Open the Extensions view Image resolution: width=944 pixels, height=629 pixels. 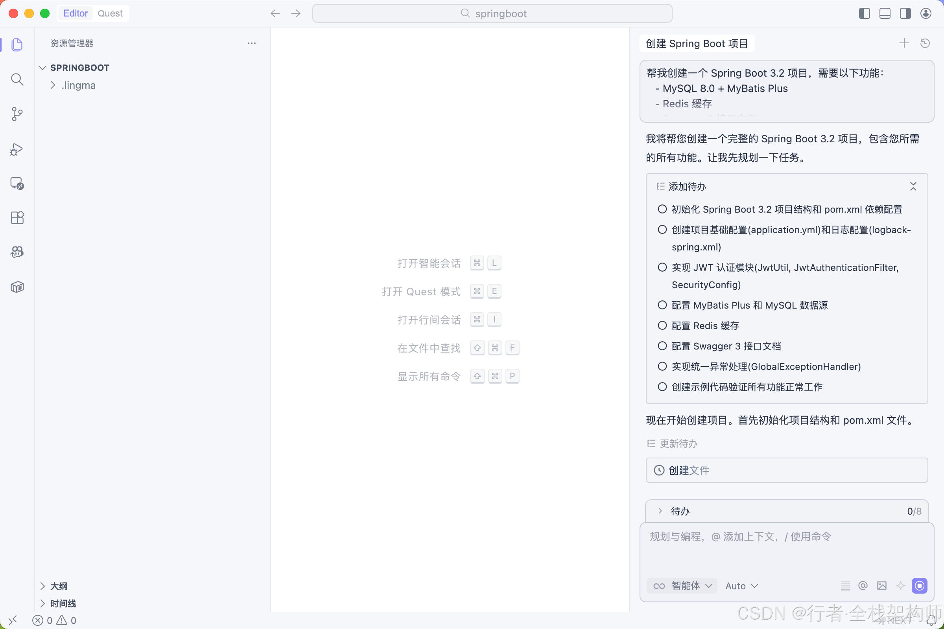[x=17, y=217]
